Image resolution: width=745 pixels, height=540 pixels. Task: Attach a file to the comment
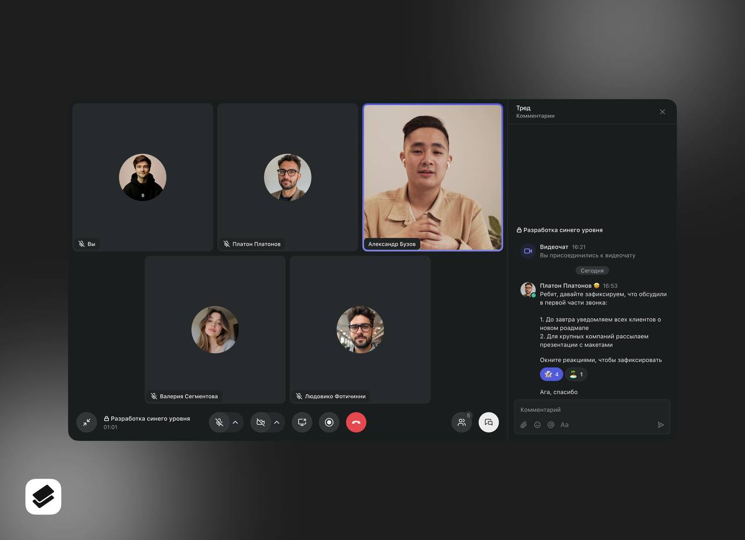point(523,425)
